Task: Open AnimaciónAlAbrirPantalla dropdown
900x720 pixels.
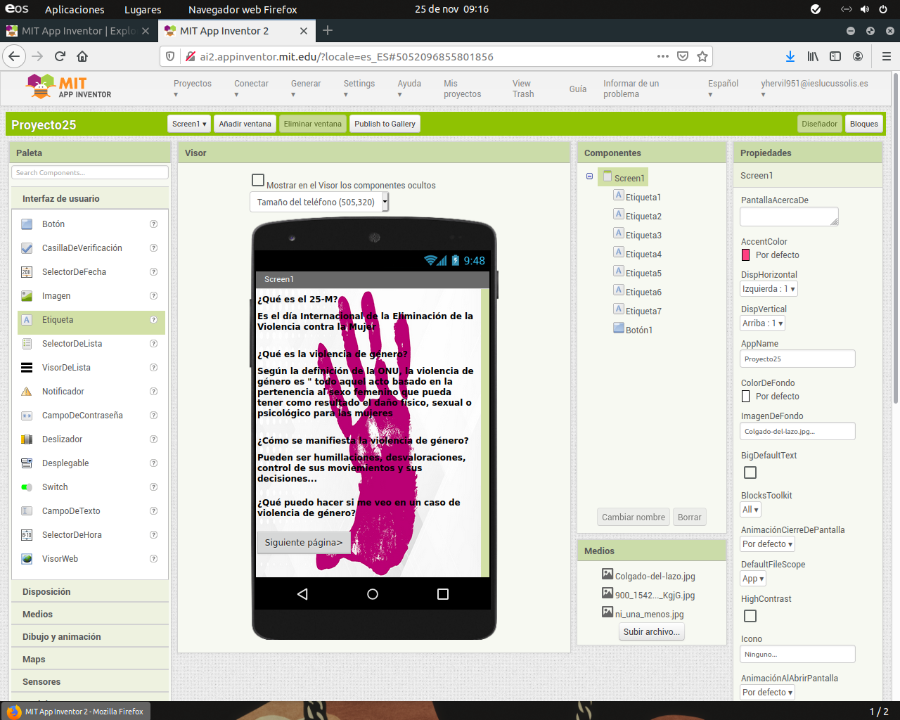Action: pyautogui.click(x=767, y=693)
